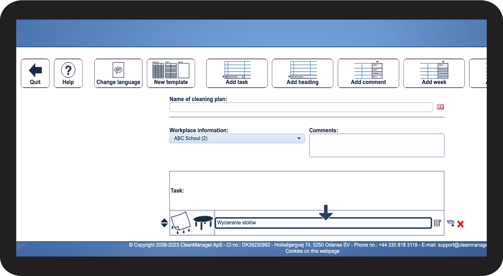Click the add row below icon
503x276 pixels.
[451, 223]
